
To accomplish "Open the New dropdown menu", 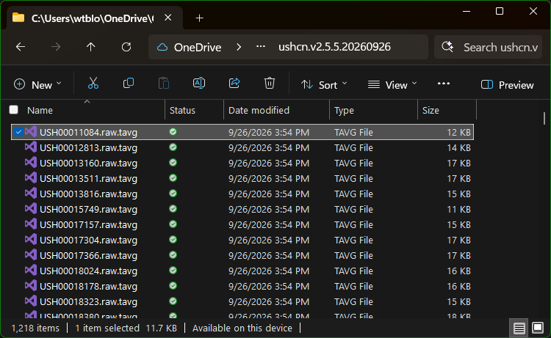I will tap(37, 85).
